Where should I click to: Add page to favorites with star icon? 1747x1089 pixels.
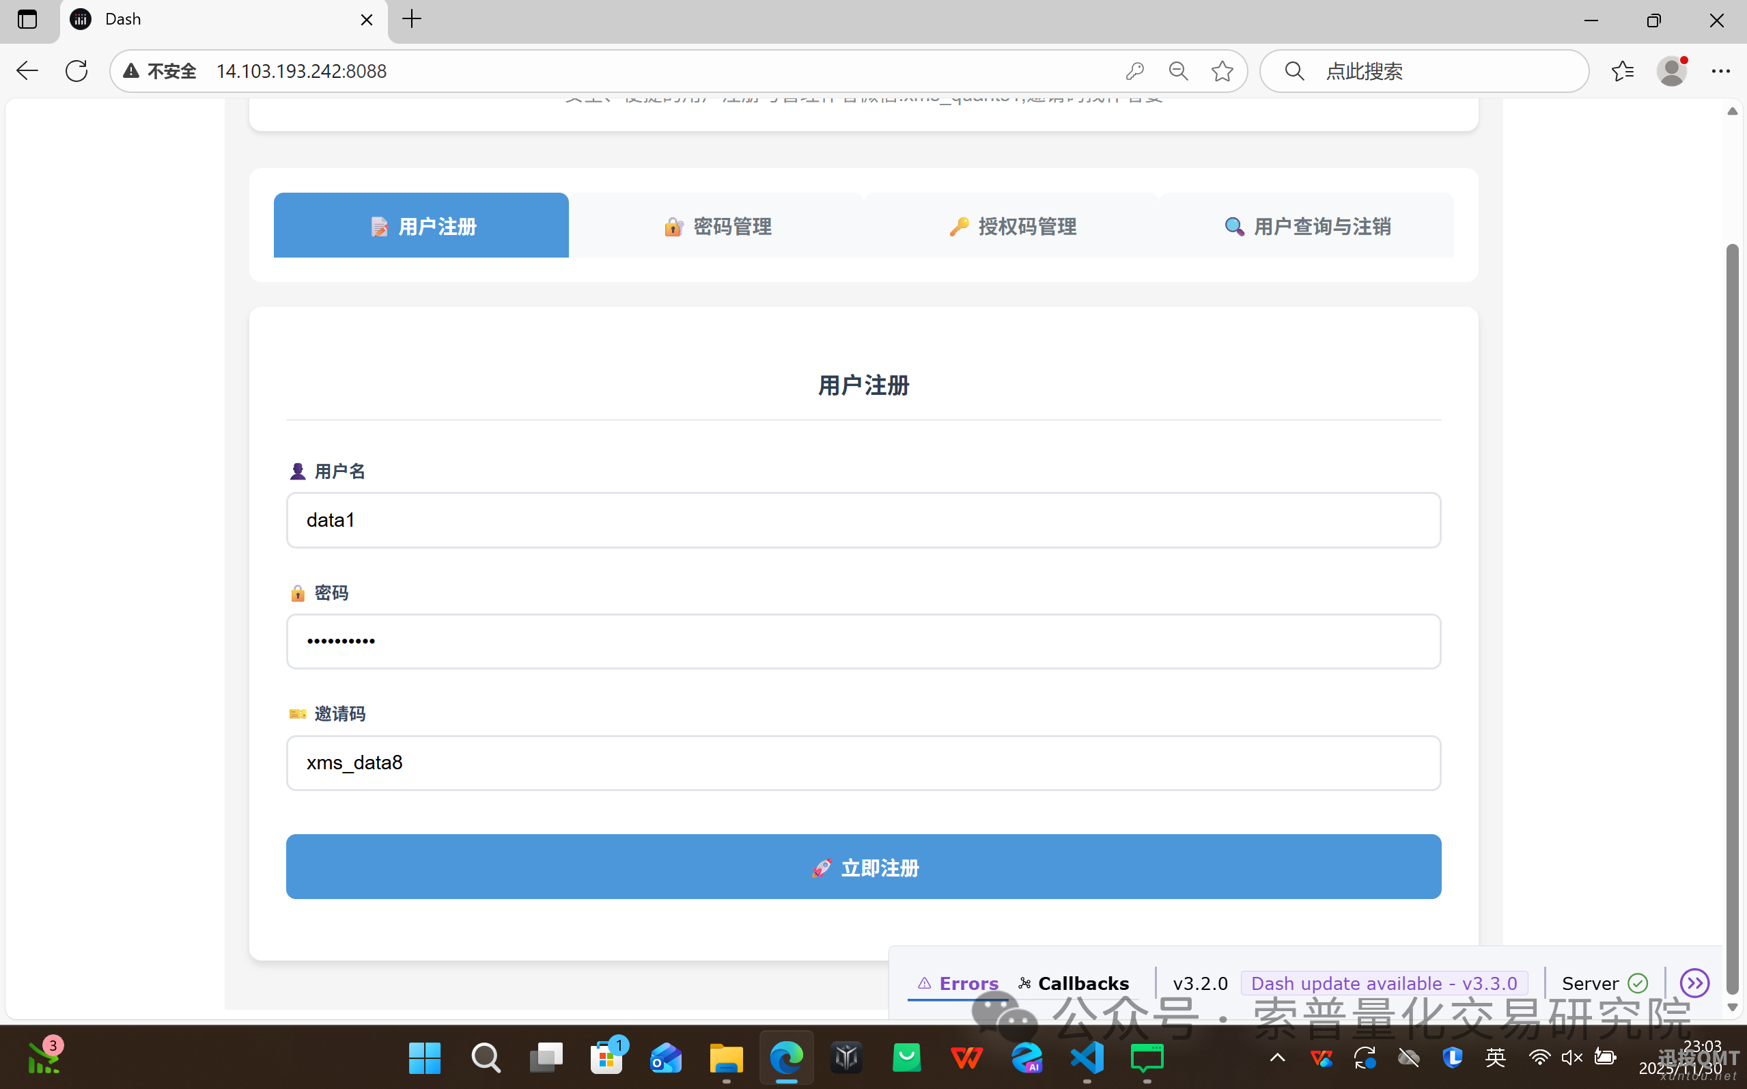point(1222,70)
